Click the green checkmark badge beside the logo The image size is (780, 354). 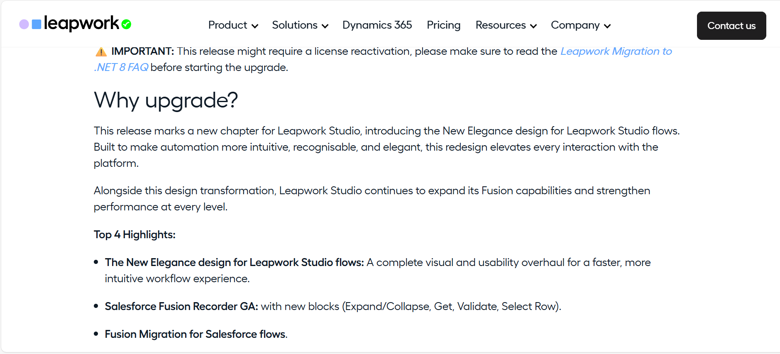[x=127, y=24]
